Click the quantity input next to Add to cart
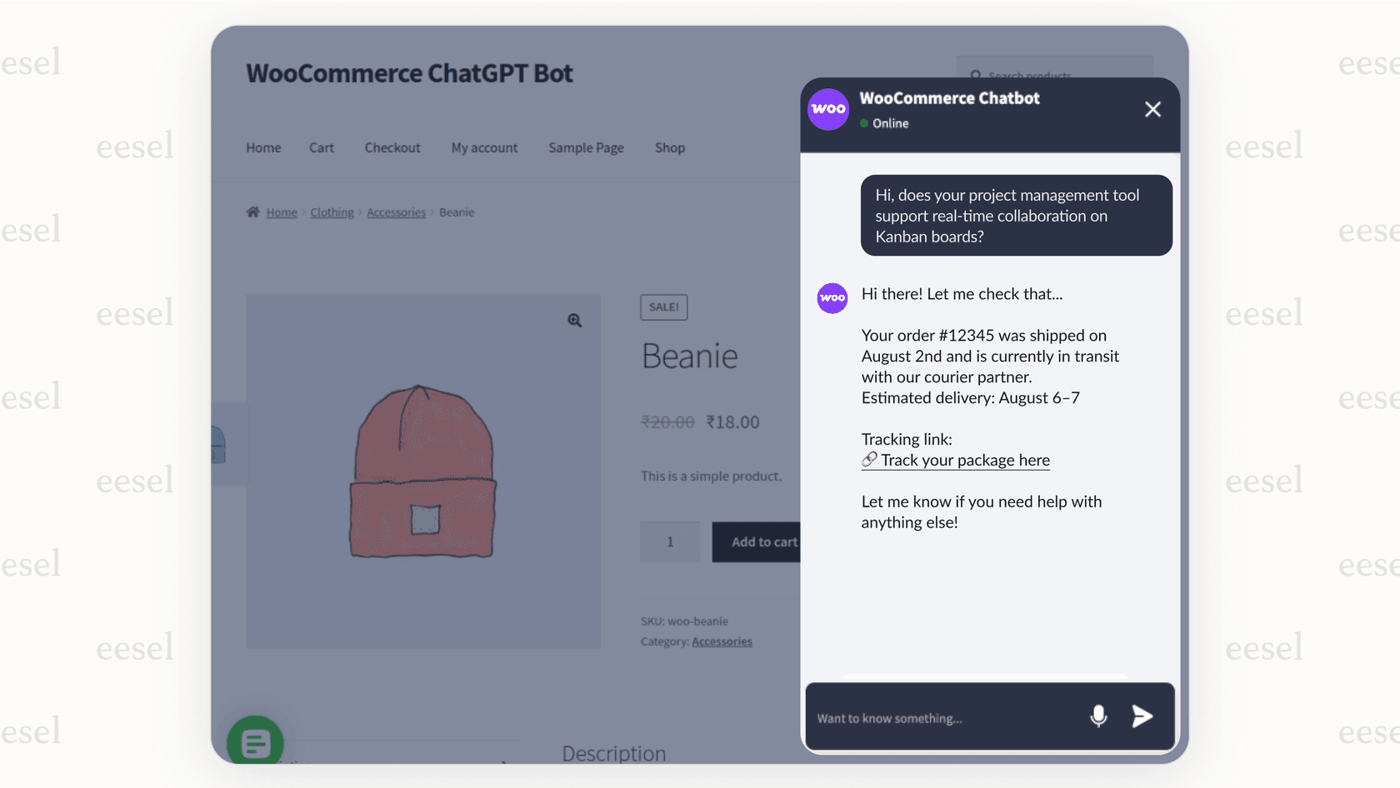 (x=670, y=541)
